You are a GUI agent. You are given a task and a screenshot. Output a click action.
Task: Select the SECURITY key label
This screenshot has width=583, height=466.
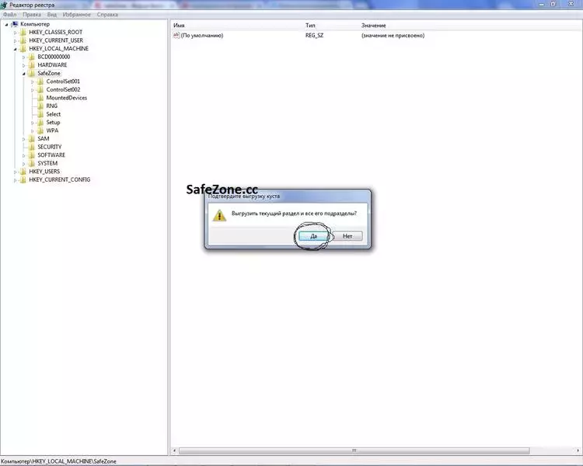(50, 147)
